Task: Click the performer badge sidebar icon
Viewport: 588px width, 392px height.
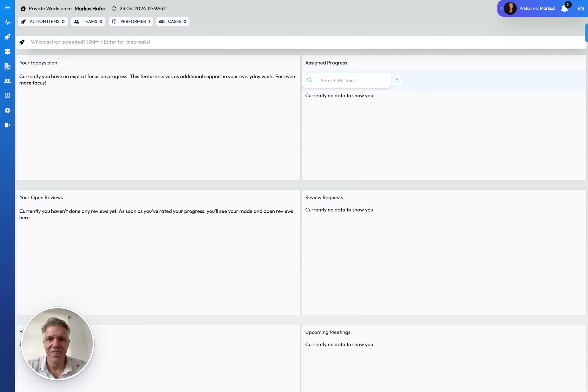Action: [7, 96]
